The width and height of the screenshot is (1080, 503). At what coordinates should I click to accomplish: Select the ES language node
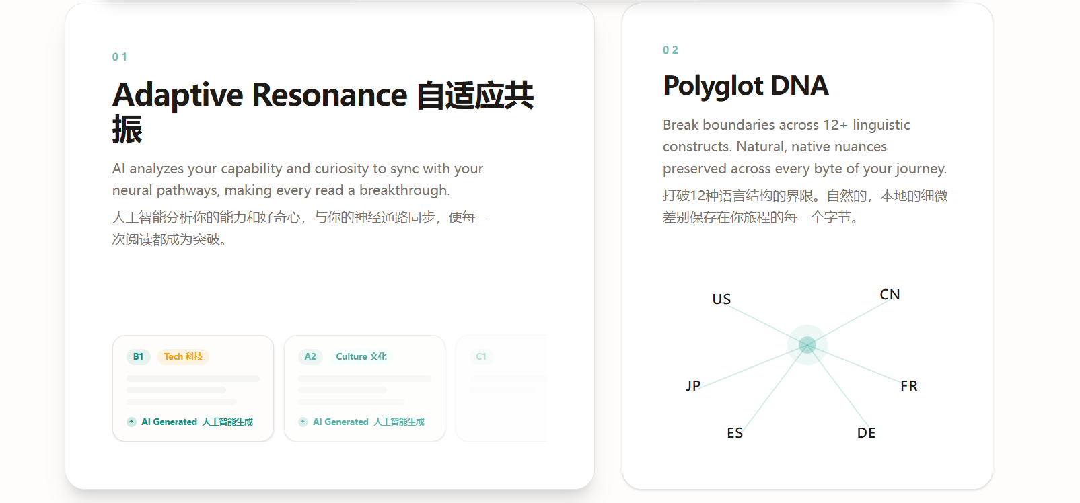click(735, 433)
